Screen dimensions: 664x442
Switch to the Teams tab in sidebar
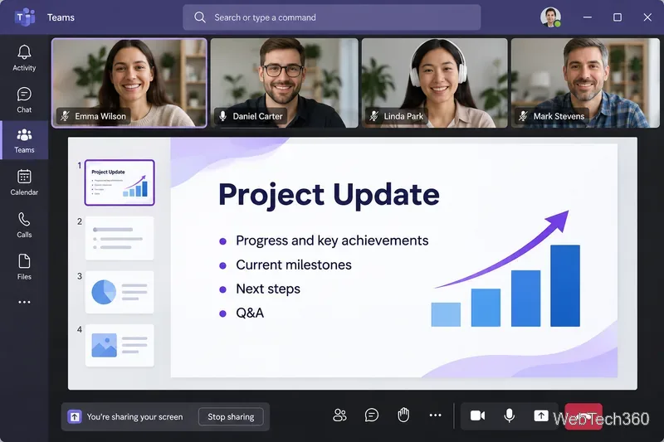(24, 140)
